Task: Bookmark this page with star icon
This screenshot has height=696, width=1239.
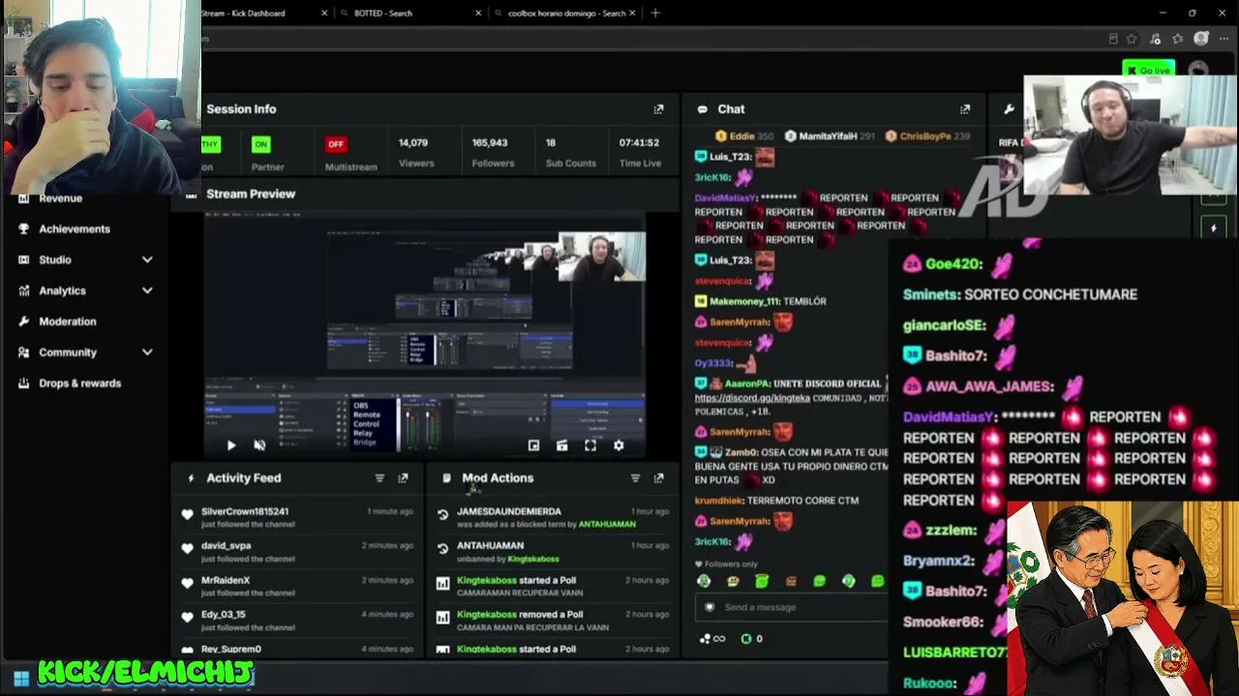Action: (1132, 39)
